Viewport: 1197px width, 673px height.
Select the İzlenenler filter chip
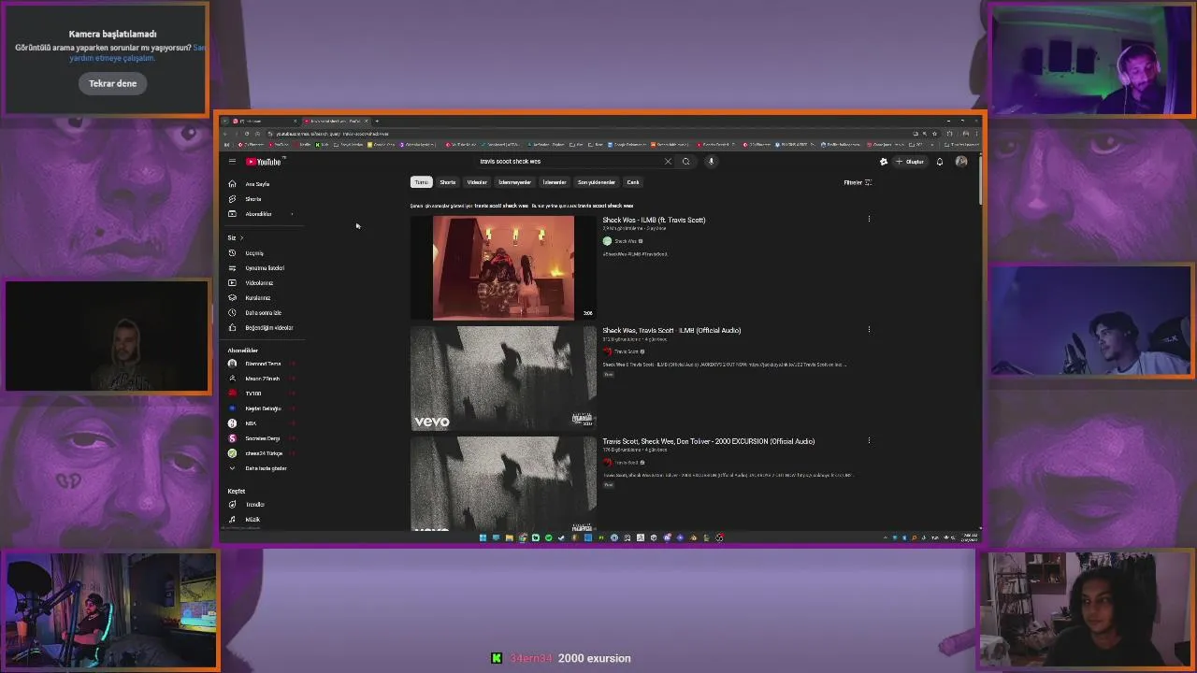555,182
